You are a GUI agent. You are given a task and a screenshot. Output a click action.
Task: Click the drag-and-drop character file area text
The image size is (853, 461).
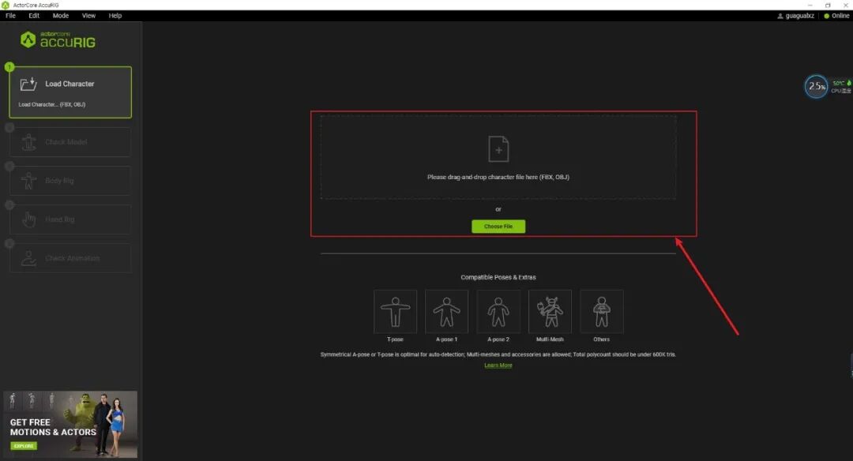(498, 178)
